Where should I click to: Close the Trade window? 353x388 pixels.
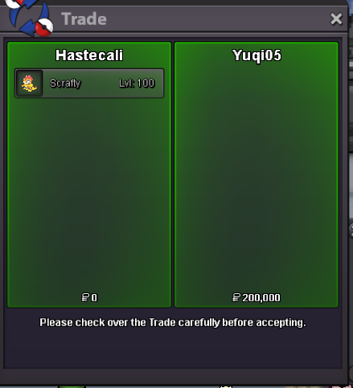pyautogui.click(x=336, y=19)
